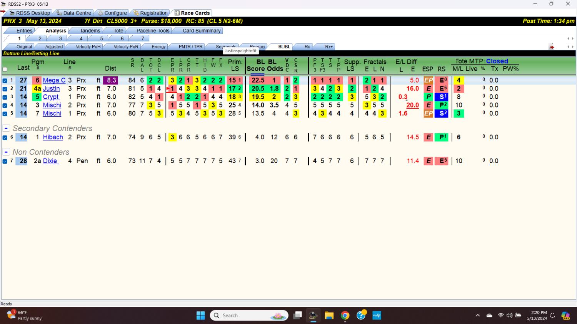The image size is (577, 324).
Task: Select the BL Score column header
Action: [x=255, y=65]
